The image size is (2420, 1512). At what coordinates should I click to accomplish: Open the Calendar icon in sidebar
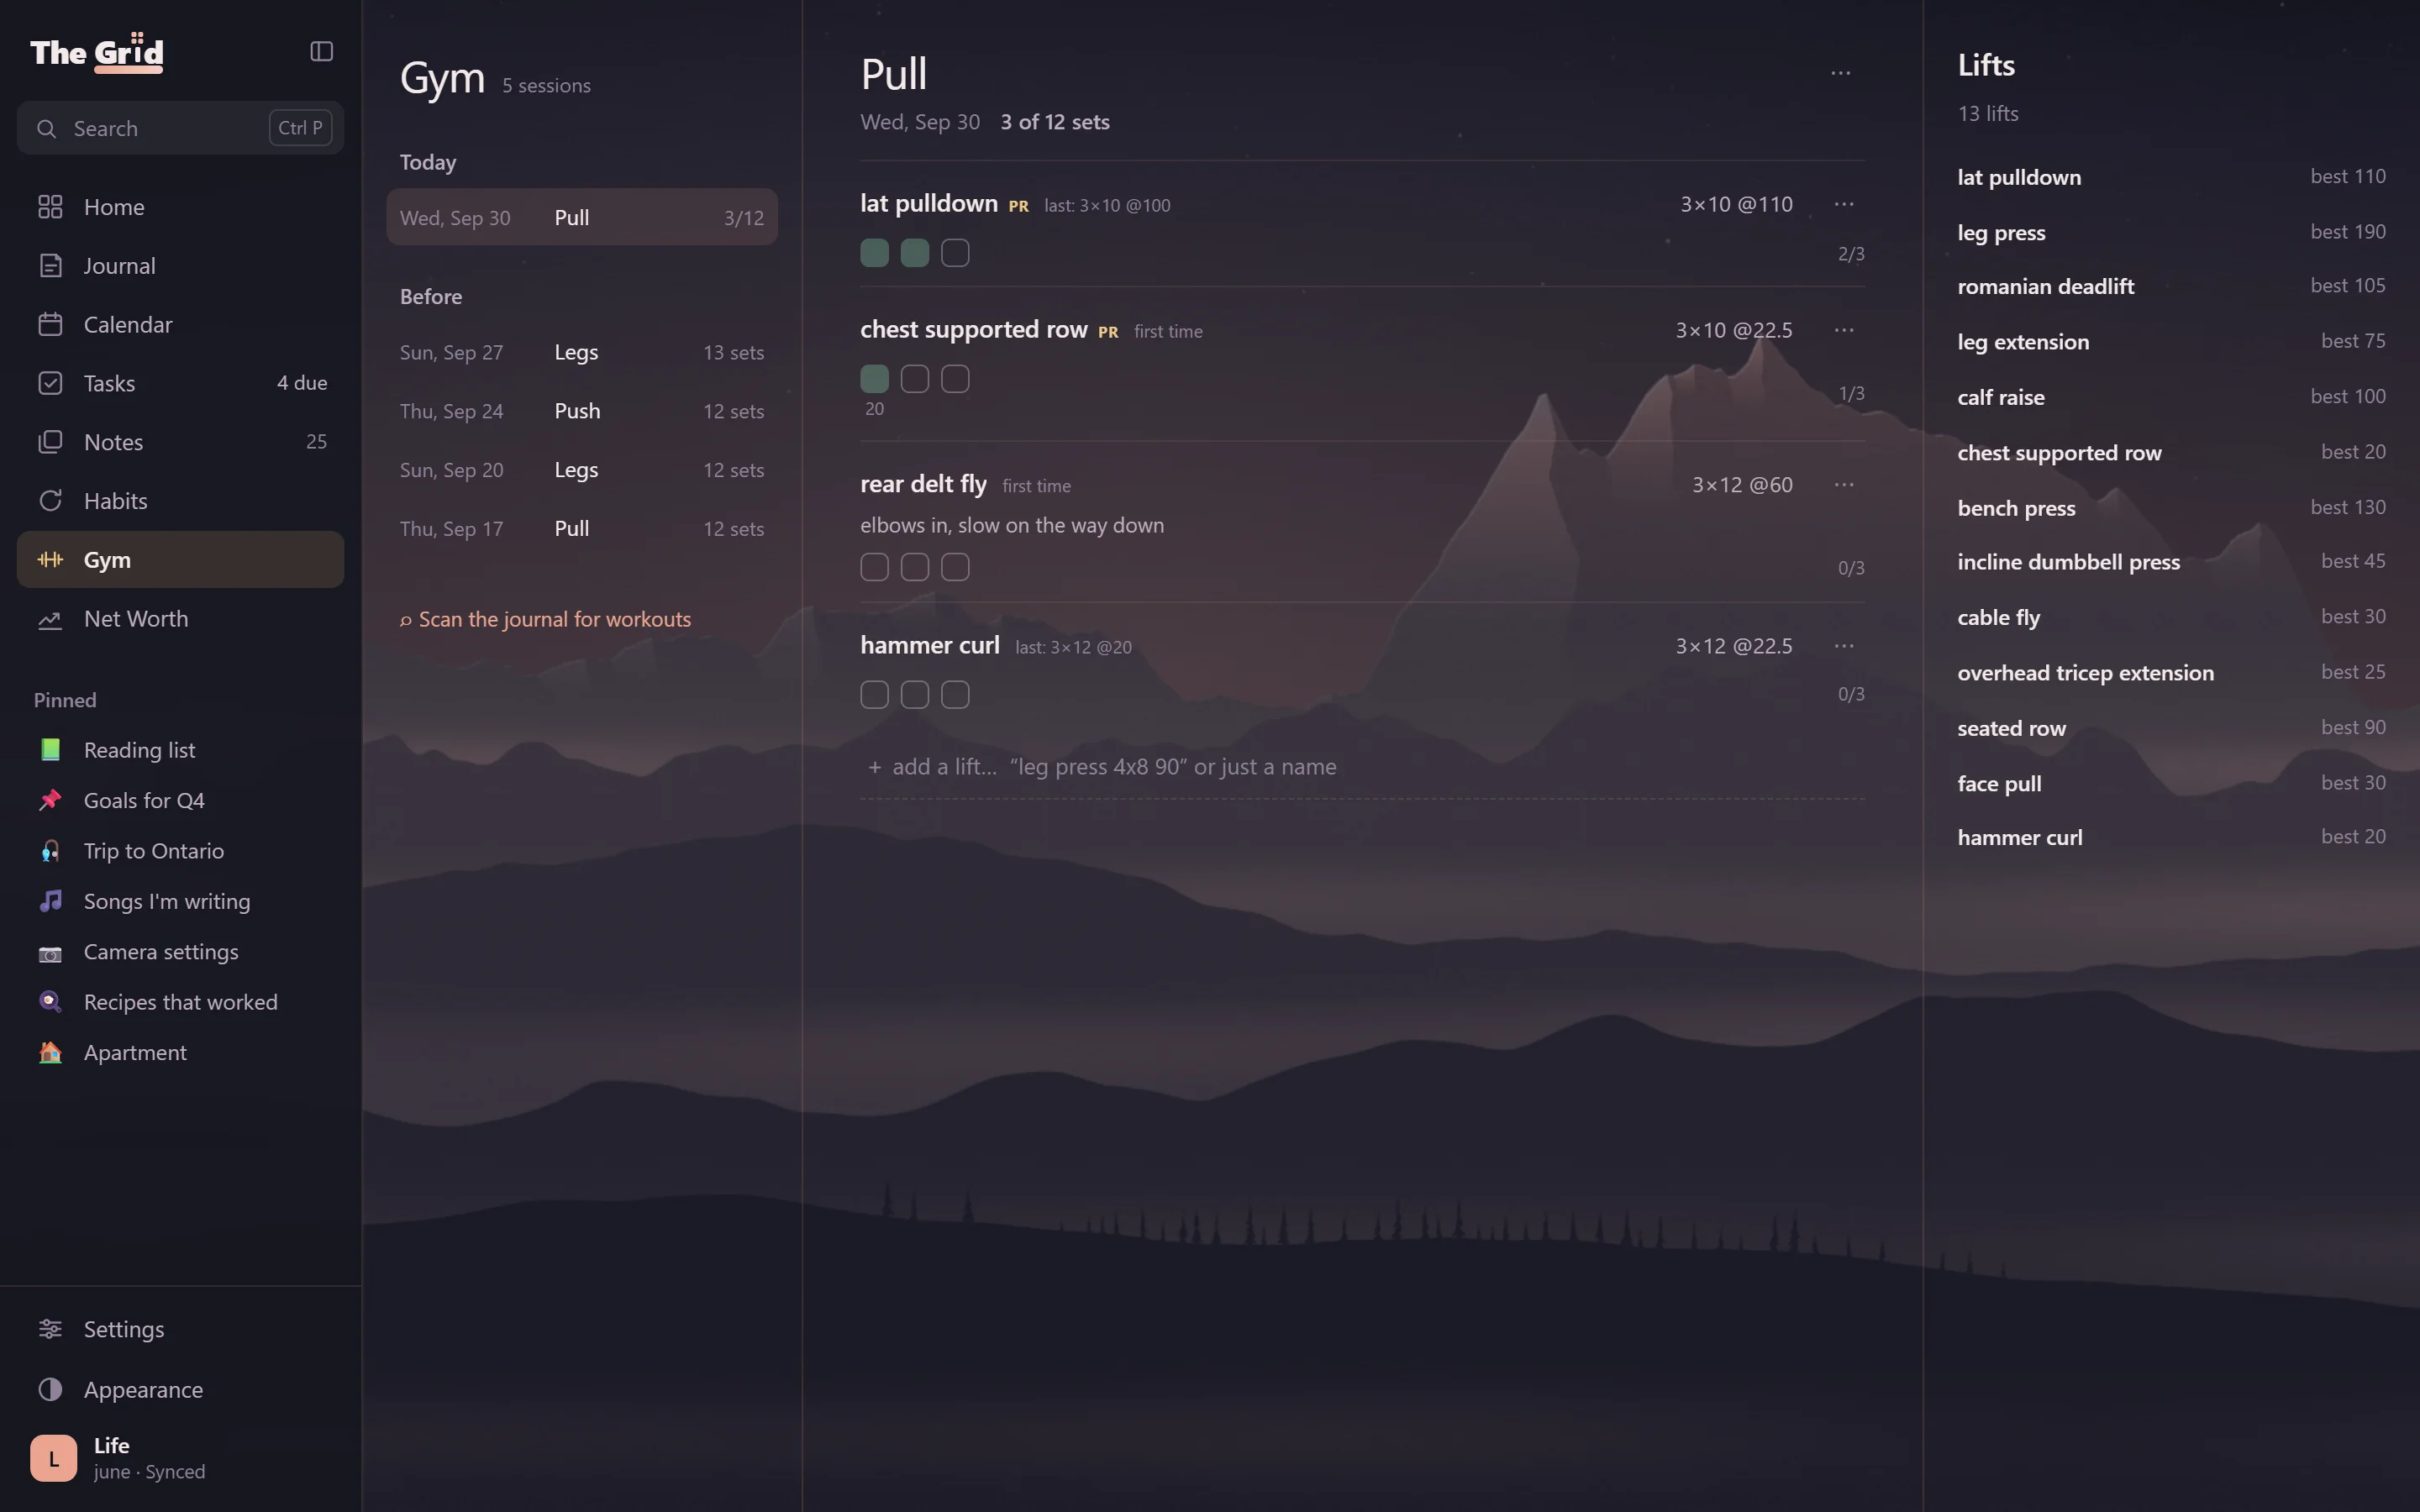click(x=50, y=325)
